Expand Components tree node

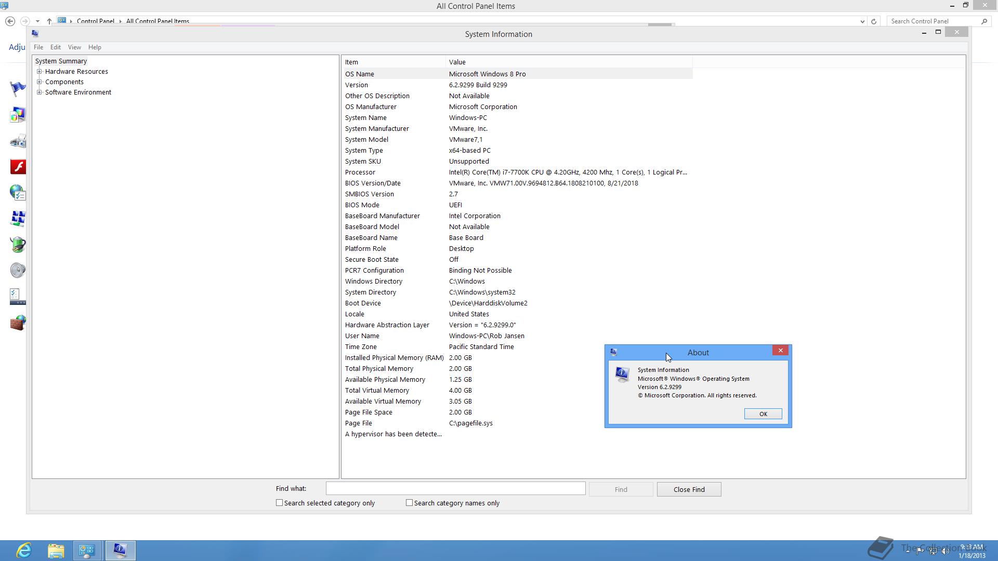pyautogui.click(x=39, y=82)
